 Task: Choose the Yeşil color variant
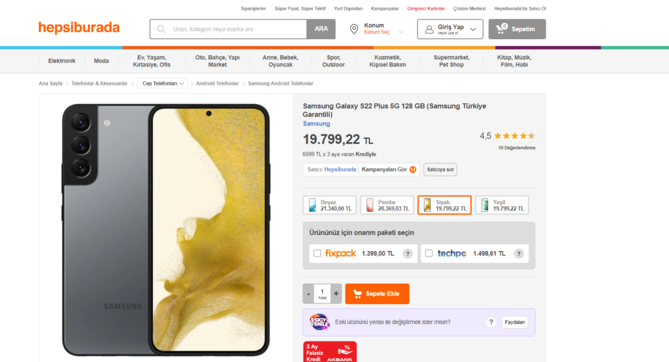coord(502,205)
